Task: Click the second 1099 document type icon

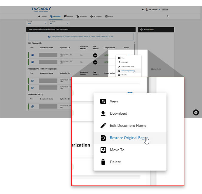Action: [x=33, y=88]
